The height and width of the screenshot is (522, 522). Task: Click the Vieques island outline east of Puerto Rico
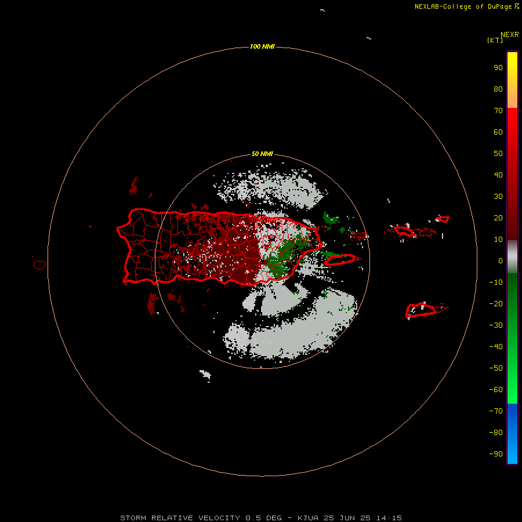[340, 260]
